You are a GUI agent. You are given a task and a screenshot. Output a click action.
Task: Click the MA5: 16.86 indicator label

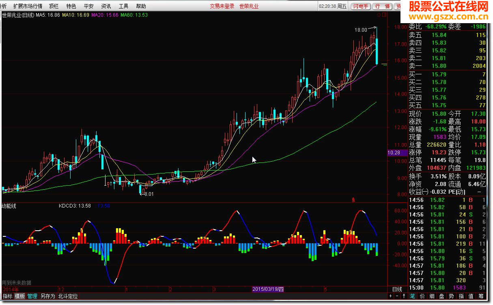pyautogui.click(x=48, y=15)
